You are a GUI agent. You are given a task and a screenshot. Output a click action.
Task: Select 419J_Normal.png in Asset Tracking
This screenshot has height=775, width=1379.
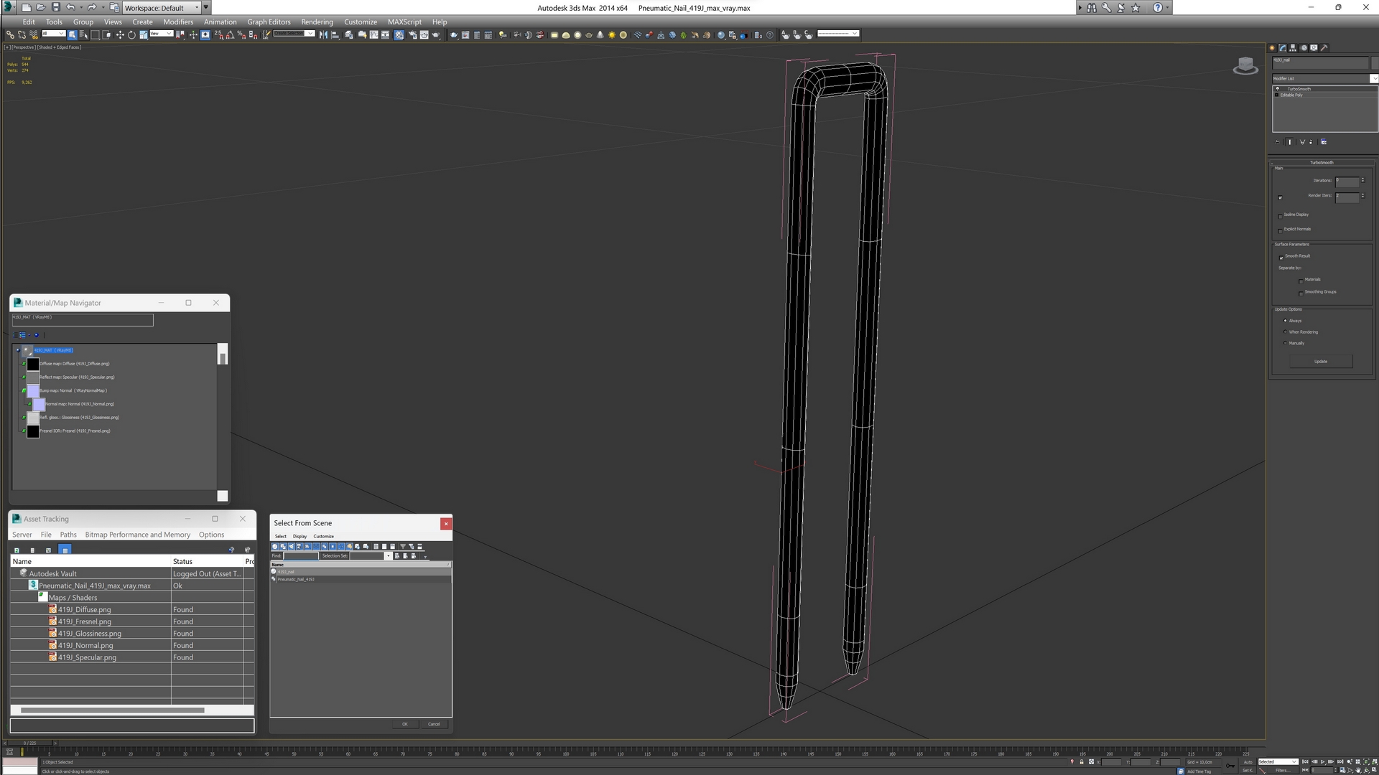[85, 645]
